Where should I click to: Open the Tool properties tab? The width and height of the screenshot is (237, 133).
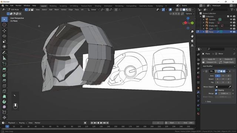[x=198, y=54]
